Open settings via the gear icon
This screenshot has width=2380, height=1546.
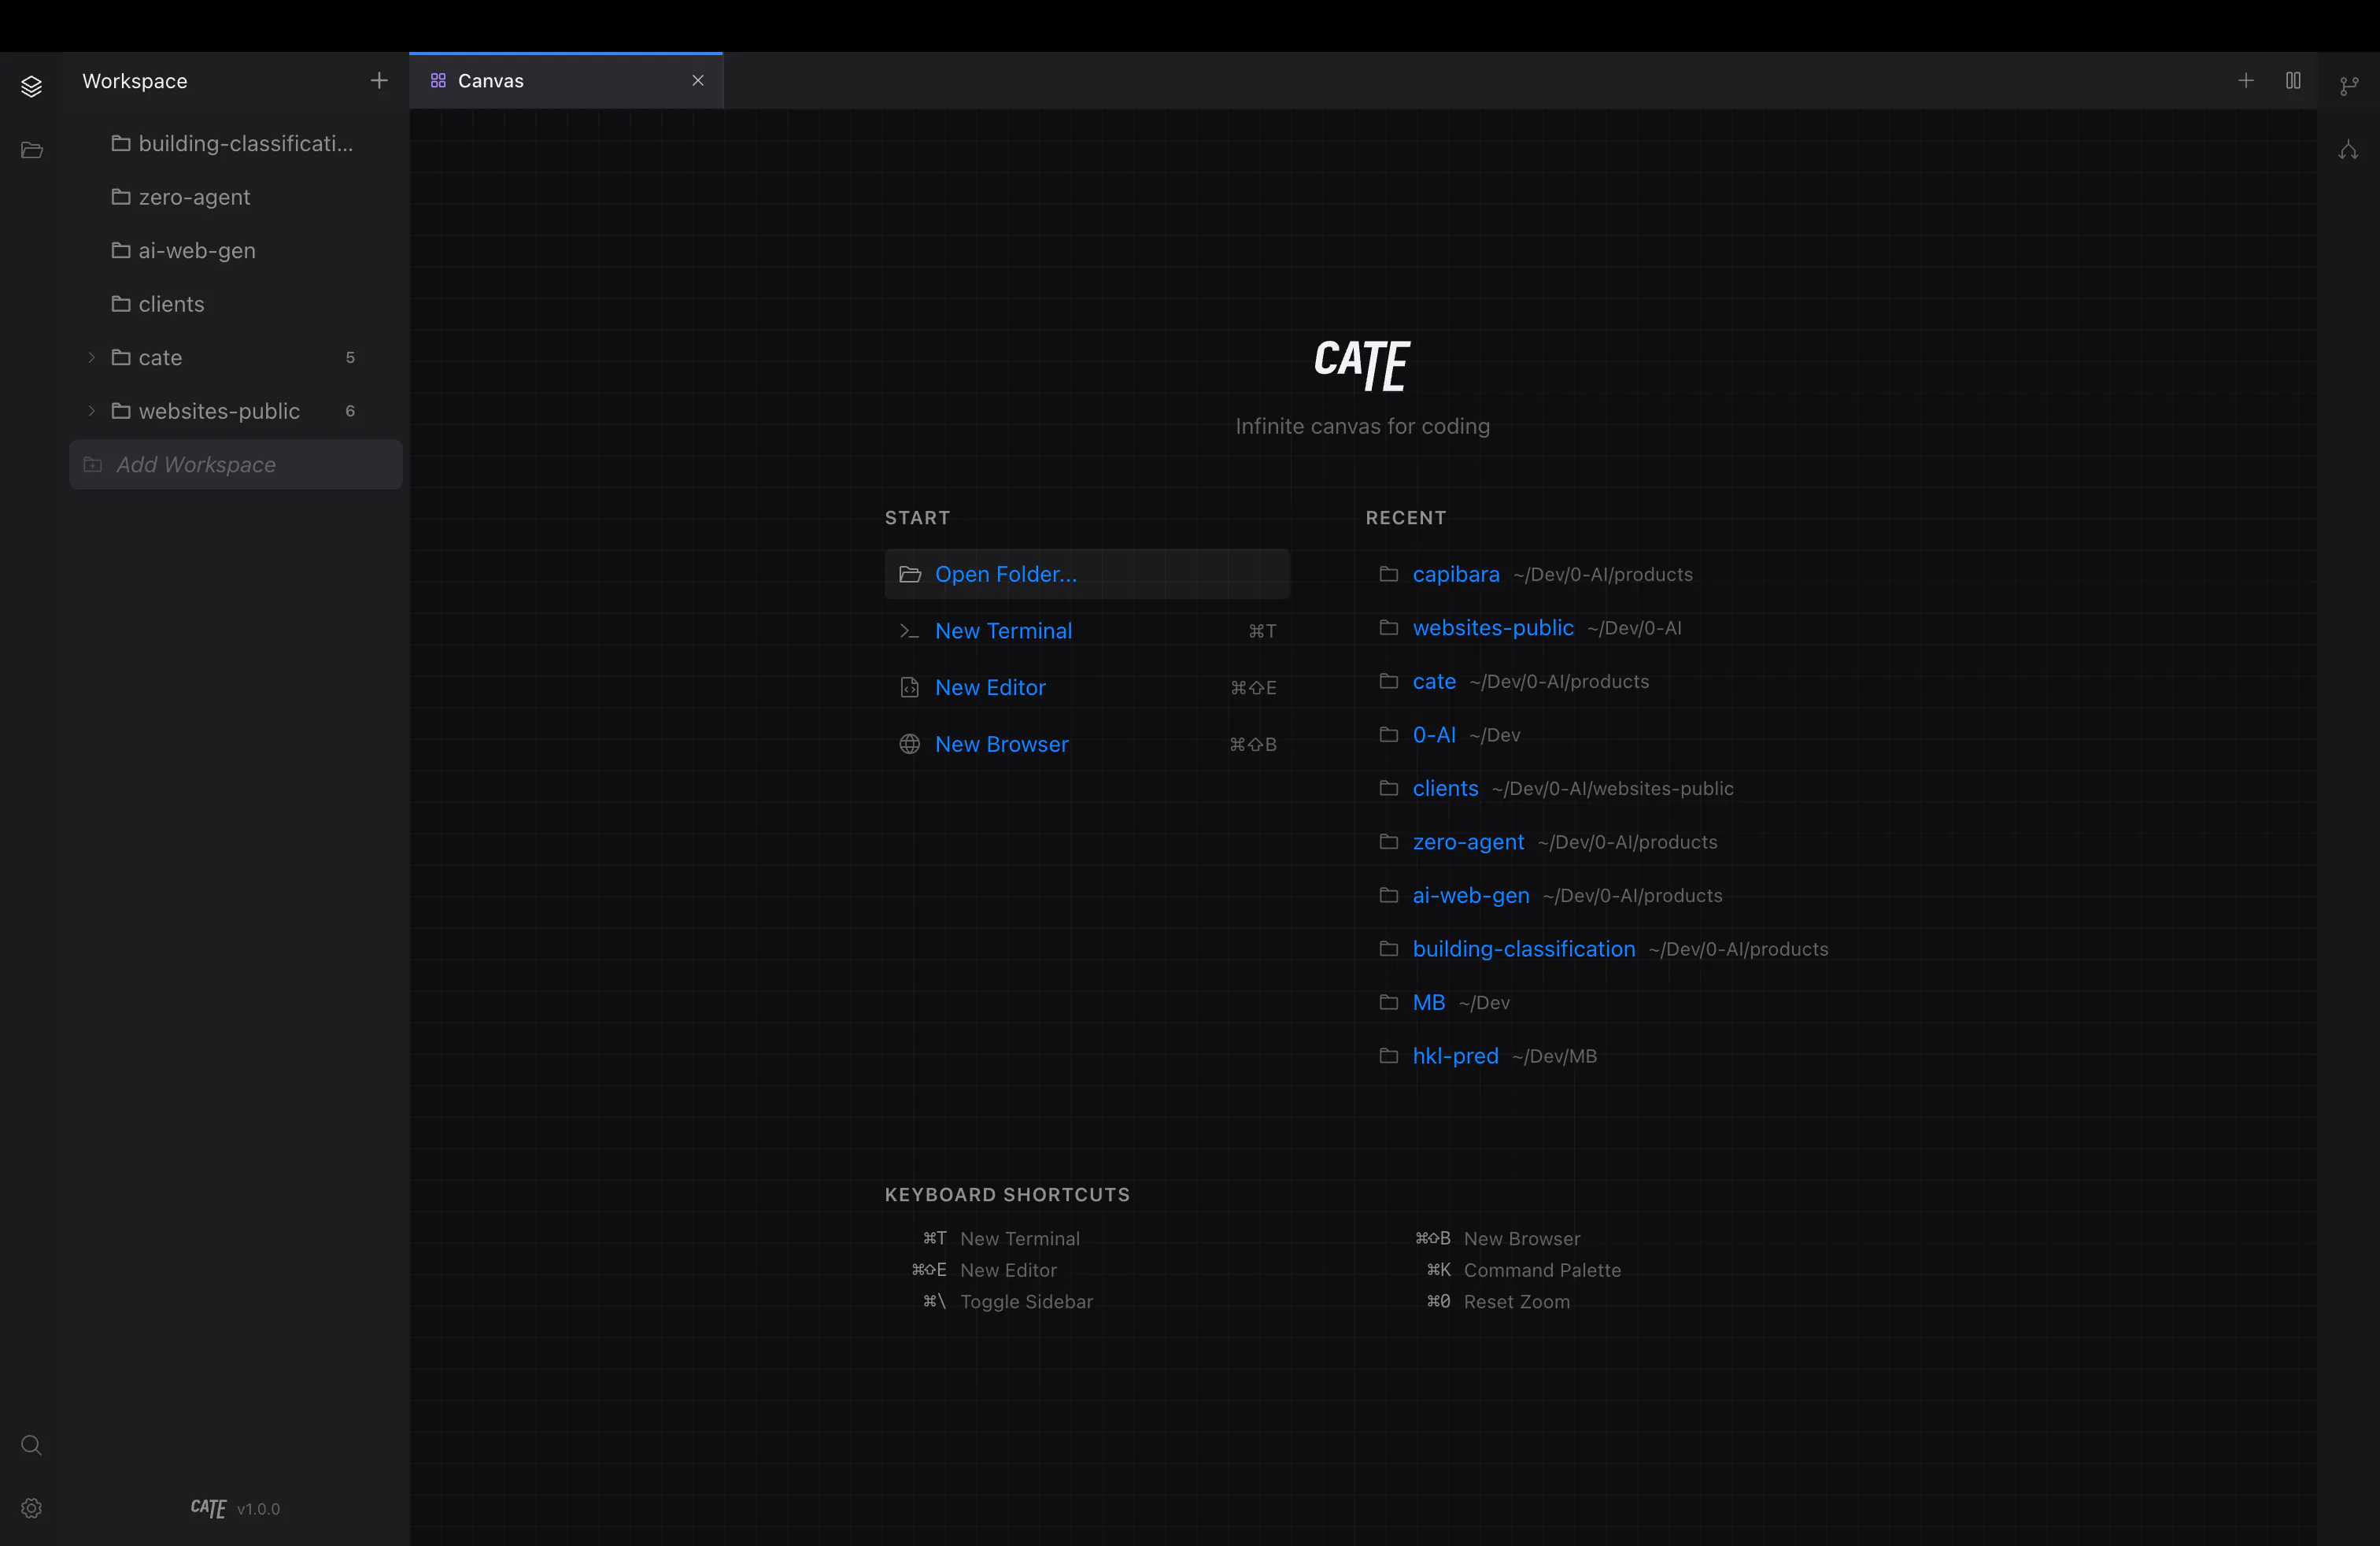point(31,1508)
